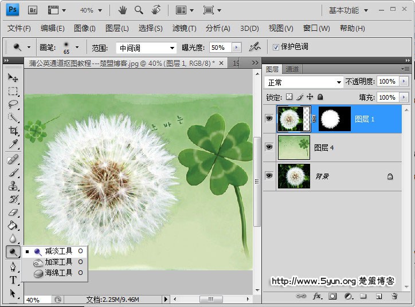Open the 滤镜(T) menu
Image resolution: width=415 pixels, height=307 pixels.
(x=184, y=28)
